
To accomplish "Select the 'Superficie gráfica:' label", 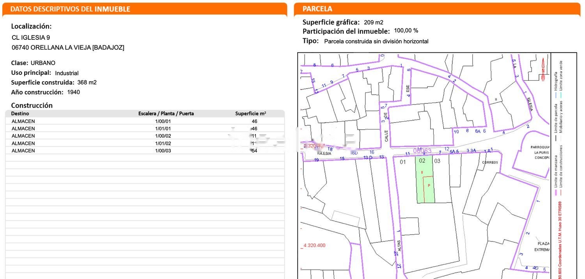I will click(x=331, y=22).
